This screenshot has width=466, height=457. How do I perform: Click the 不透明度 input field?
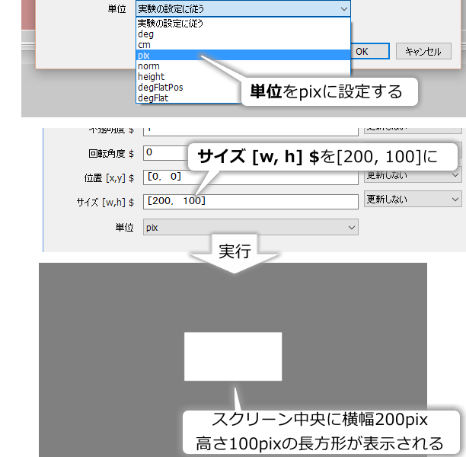point(251,132)
